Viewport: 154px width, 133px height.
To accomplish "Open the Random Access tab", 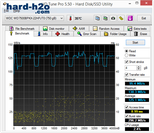I will [106, 28].
